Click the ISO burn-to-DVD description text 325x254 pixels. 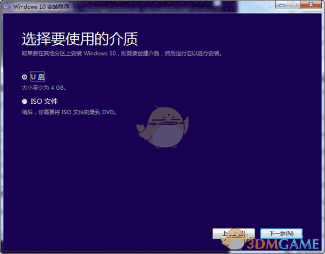tap(69, 112)
